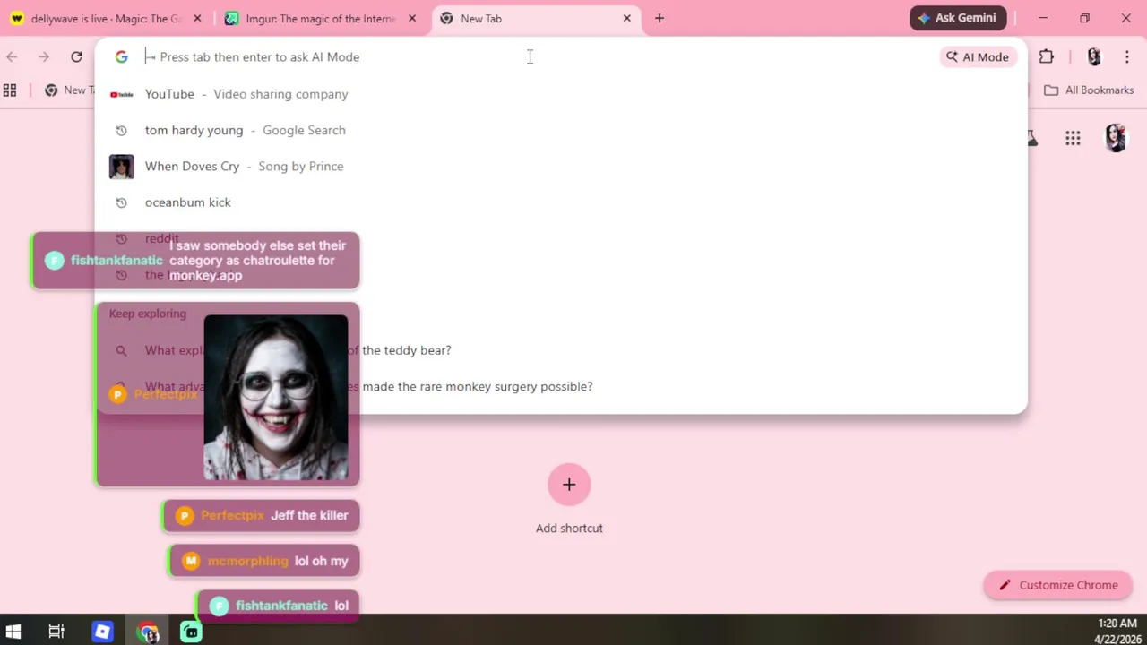Click the browser back arrow
The height and width of the screenshot is (645, 1147).
(x=12, y=56)
